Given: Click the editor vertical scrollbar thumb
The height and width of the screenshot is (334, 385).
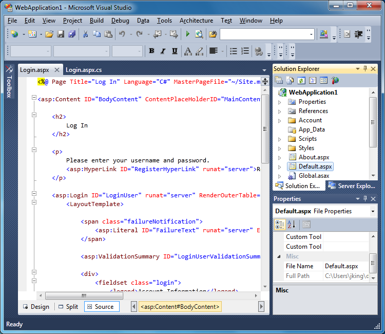Looking at the screenshot, I should click(x=265, y=128).
